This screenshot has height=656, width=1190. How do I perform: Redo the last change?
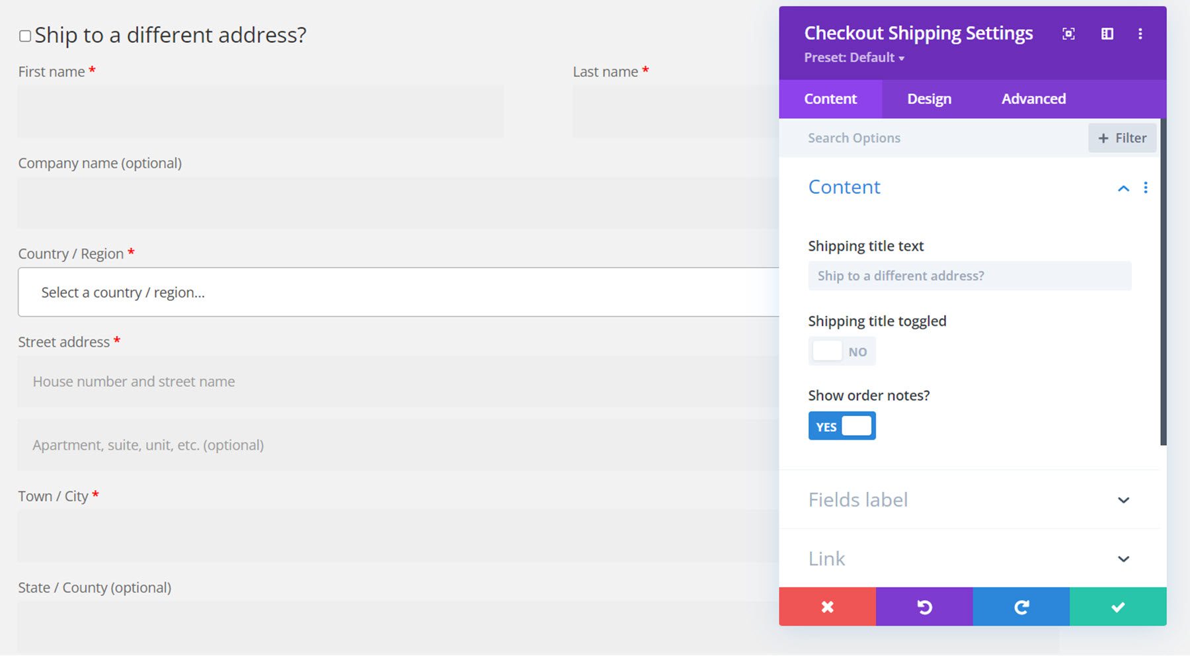1020,606
